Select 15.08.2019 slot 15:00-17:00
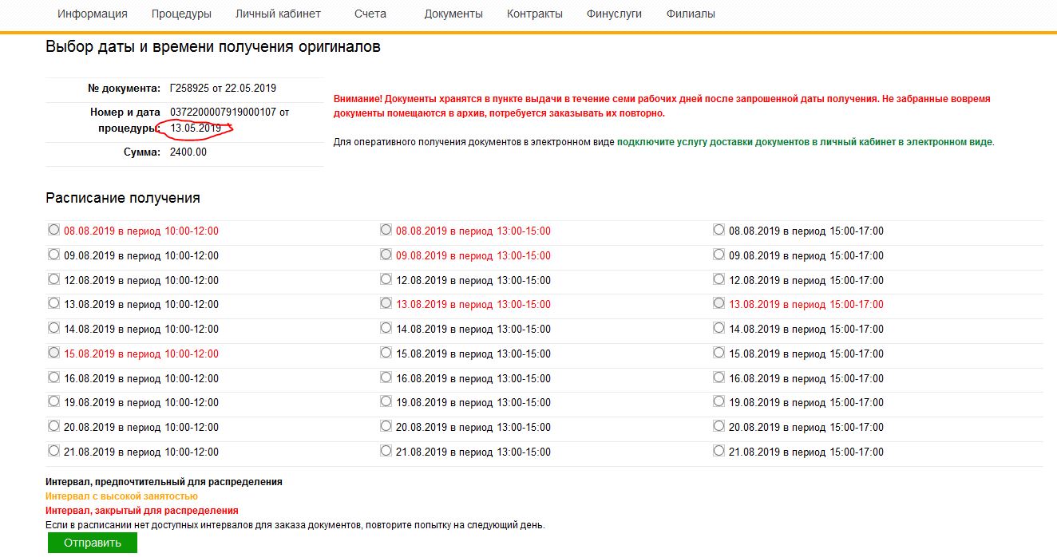Screen dimensions: 1057x557 pos(719,353)
